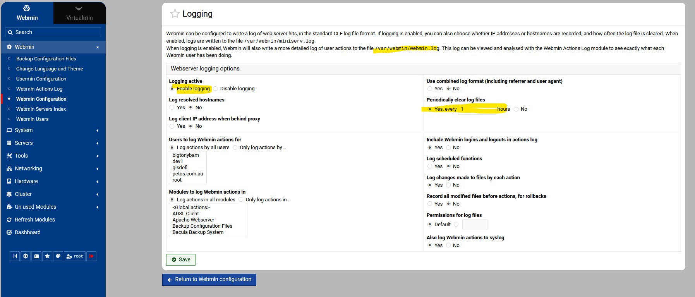Click the Un-used Modules puzzle icon
Screen dimensions: 695x297
9,207
